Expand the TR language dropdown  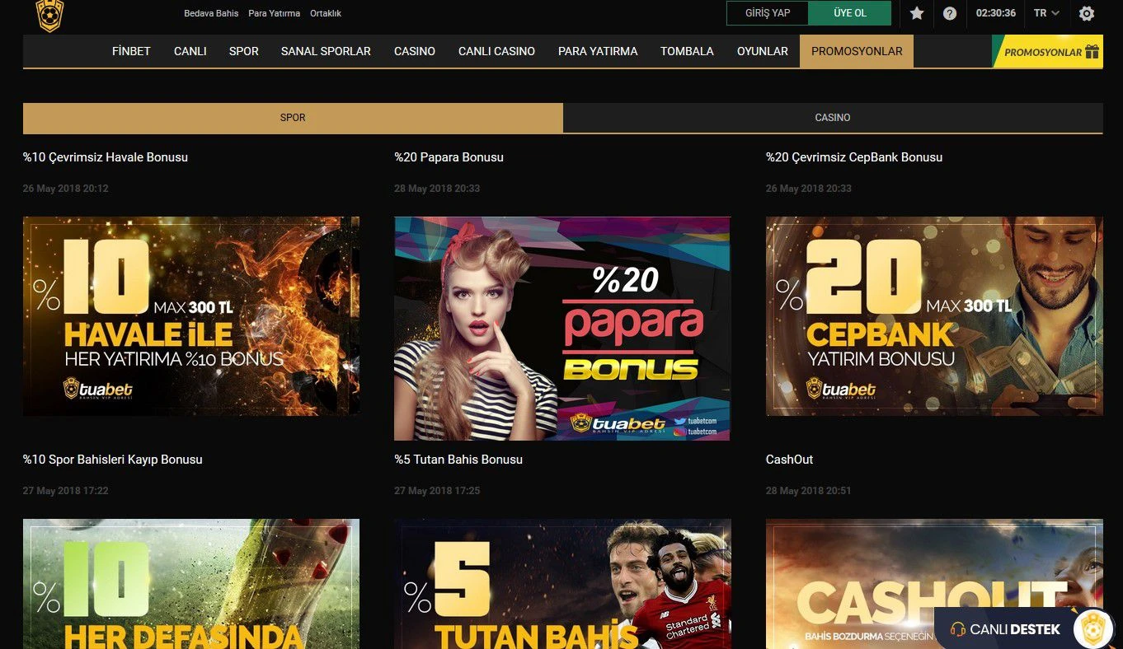click(x=1046, y=13)
